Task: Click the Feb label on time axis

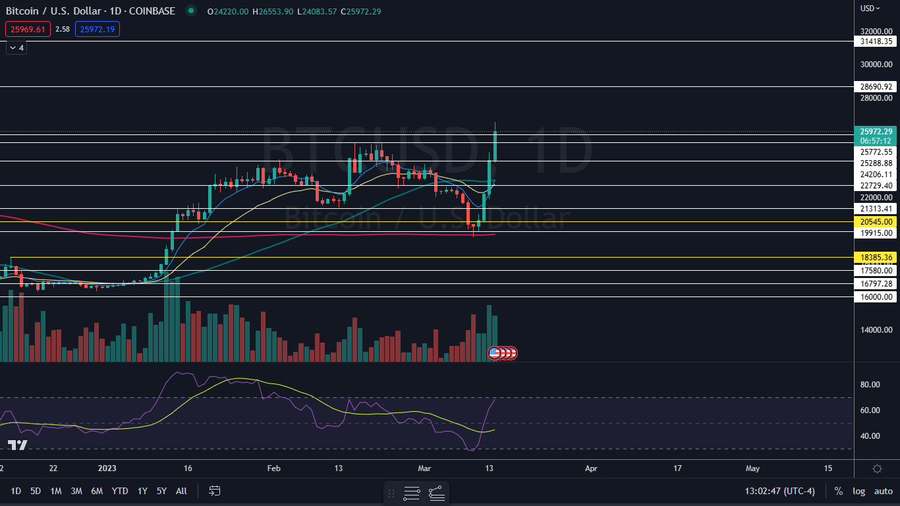Action: tap(274, 468)
